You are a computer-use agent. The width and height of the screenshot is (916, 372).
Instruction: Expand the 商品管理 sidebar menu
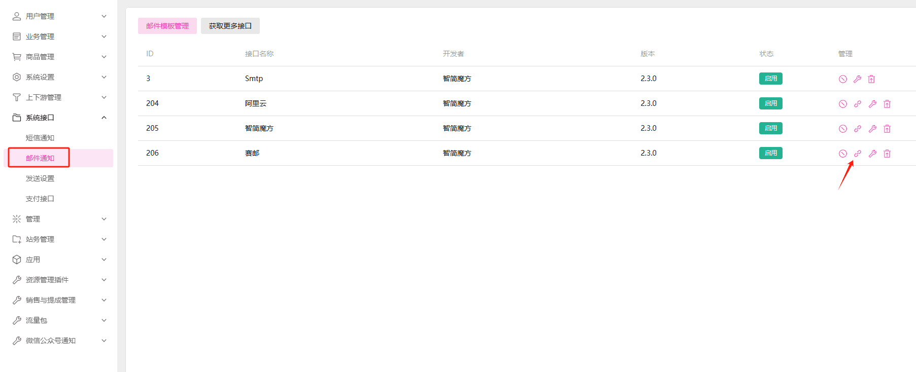(x=59, y=57)
